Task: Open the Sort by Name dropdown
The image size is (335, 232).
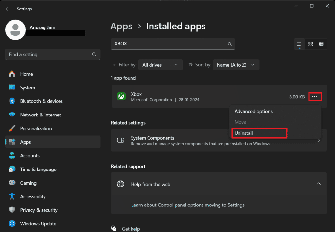Action: (x=236, y=65)
